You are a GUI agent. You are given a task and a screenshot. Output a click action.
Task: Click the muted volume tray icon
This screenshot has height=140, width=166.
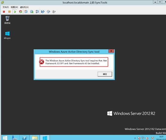[x=147, y=138]
